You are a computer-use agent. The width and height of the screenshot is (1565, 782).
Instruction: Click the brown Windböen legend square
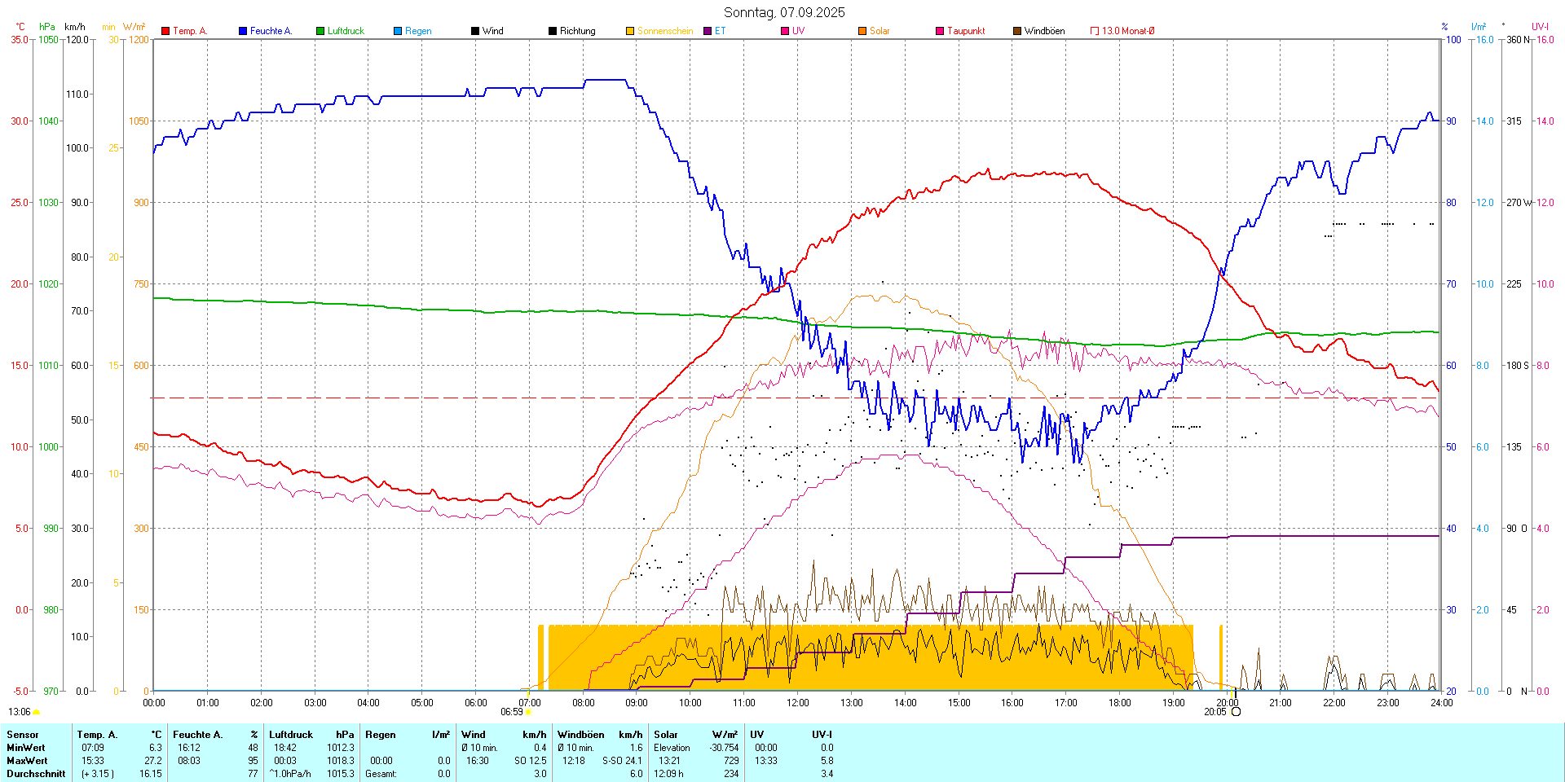coord(1017,31)
